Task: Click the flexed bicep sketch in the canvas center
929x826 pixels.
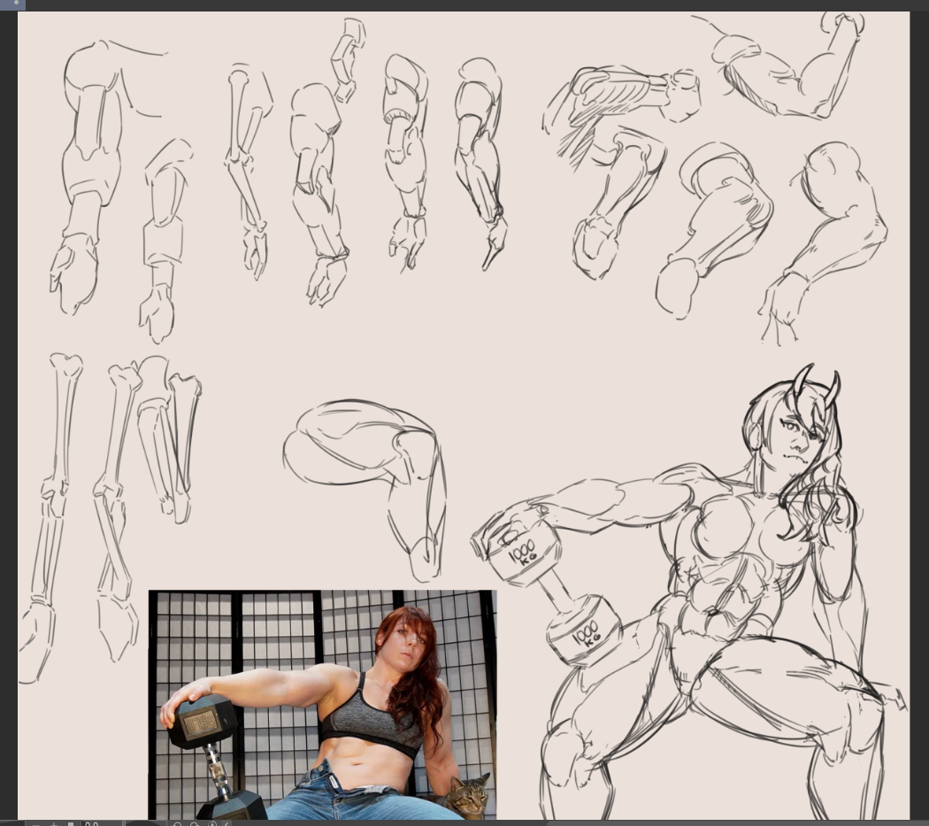Action: (x=364, y=489)
